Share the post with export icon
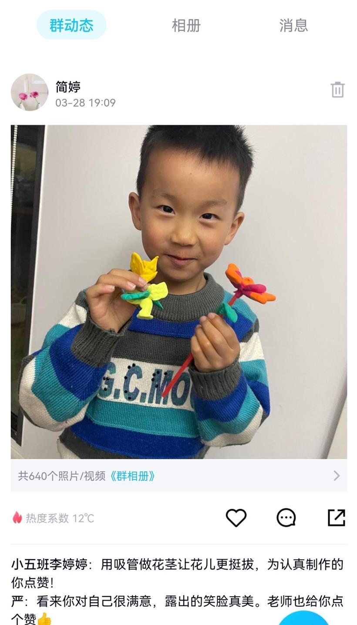 pyautogui.click(x=336, y=518)
